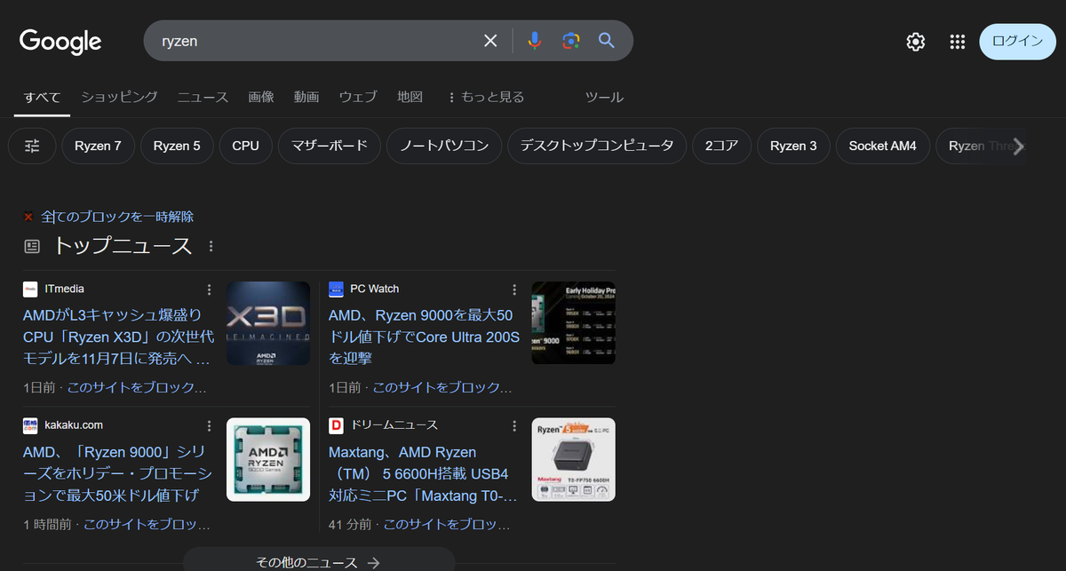This screenshot has width=1066, height=571.
Task: Open the ツール options
Action: click(x=604, y=97)
